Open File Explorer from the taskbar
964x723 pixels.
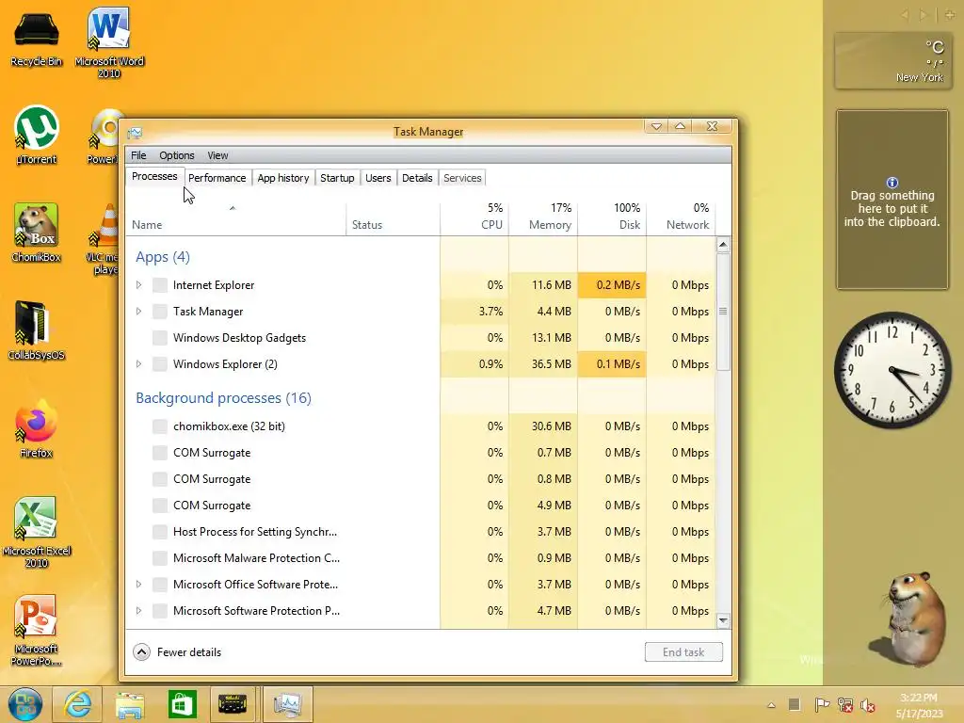130,704
